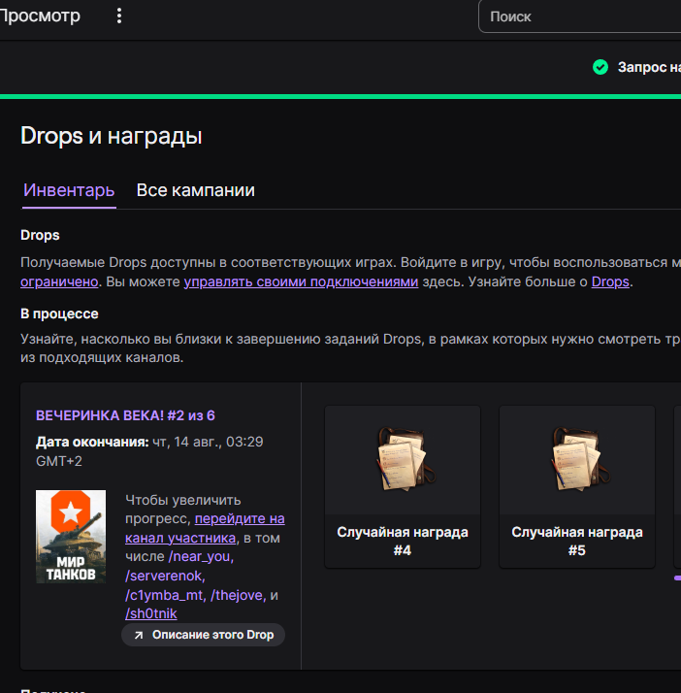Screen dimensions: 681x693
Task: Go to Просмотр in the top navigation
Action: pyautogui.click(x=41, y=16)
